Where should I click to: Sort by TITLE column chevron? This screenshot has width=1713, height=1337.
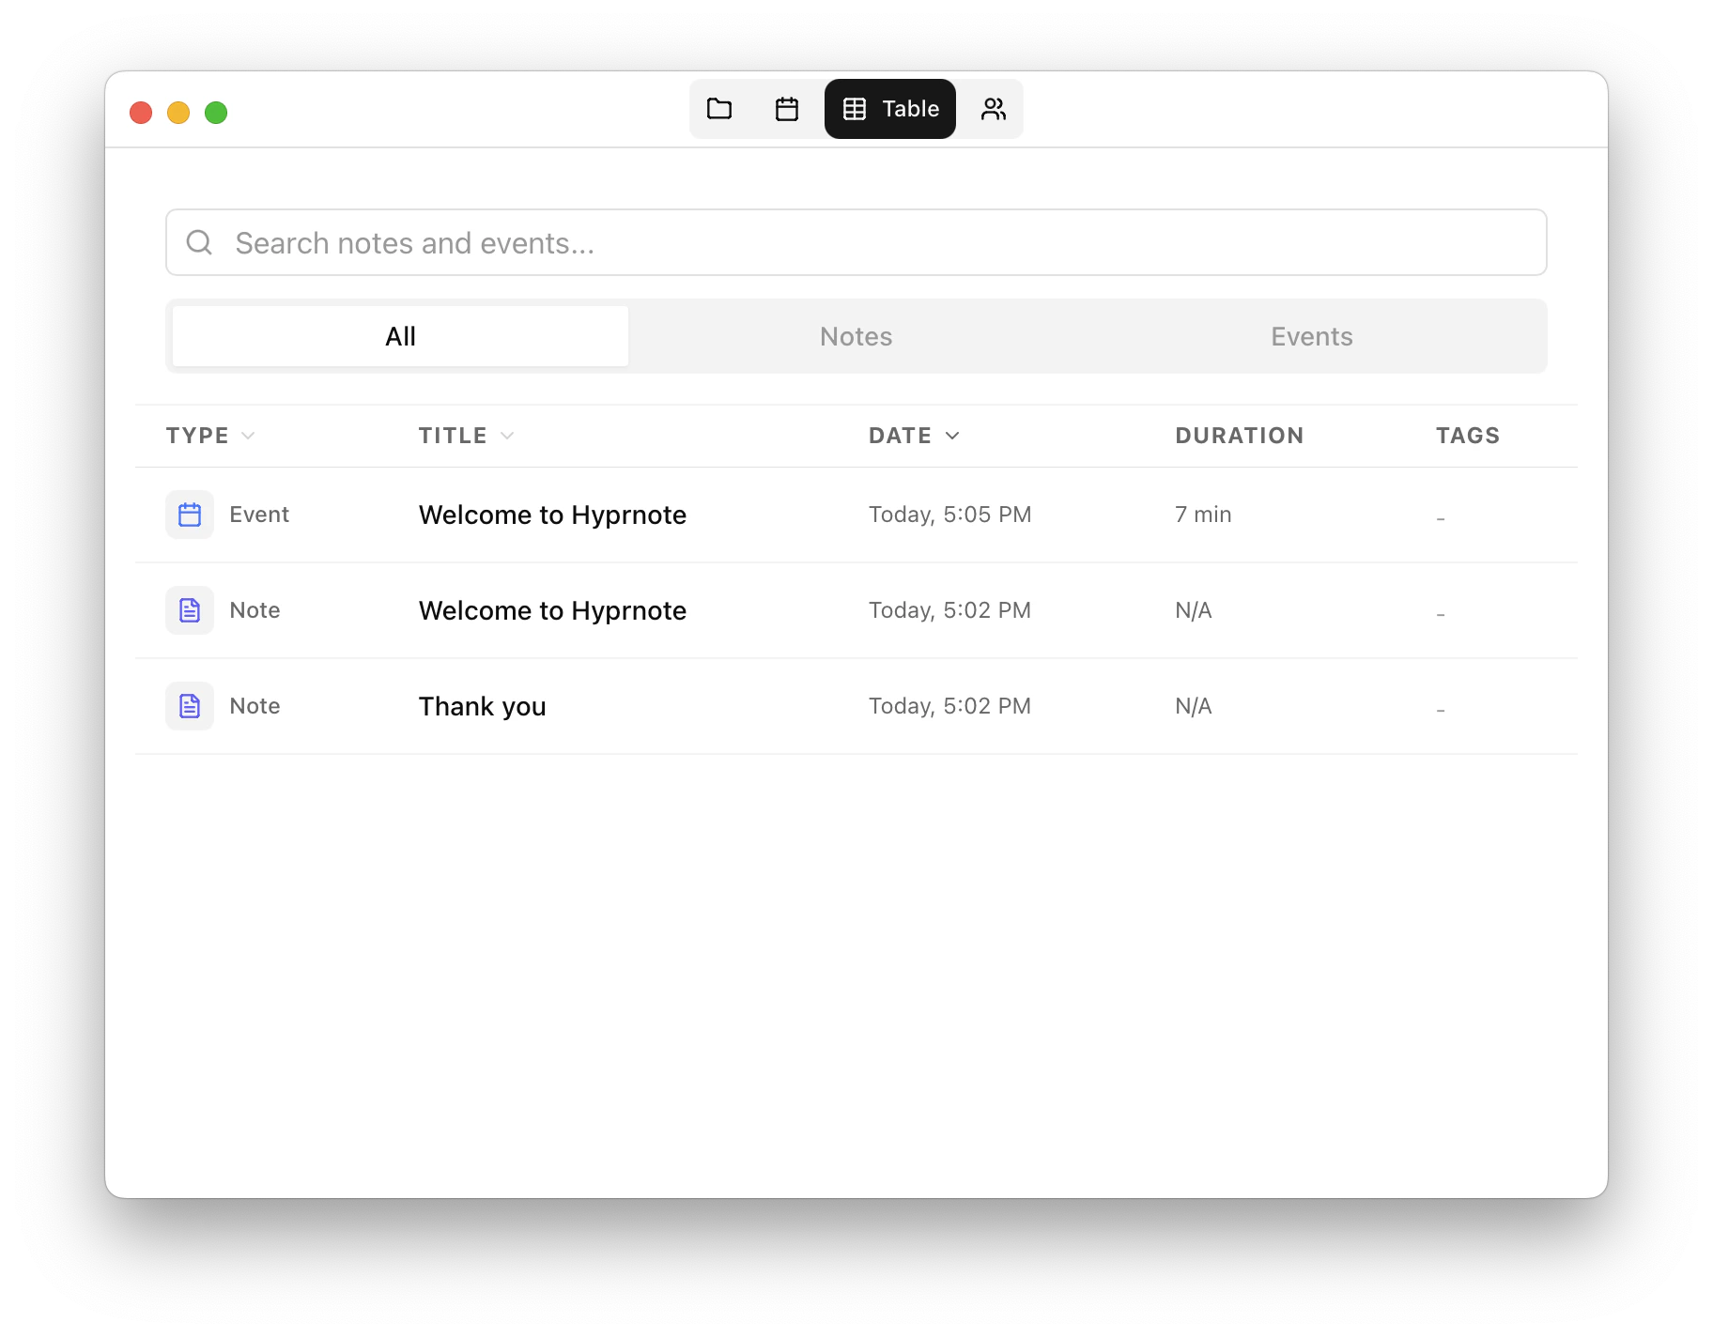[x=507, y=436]
